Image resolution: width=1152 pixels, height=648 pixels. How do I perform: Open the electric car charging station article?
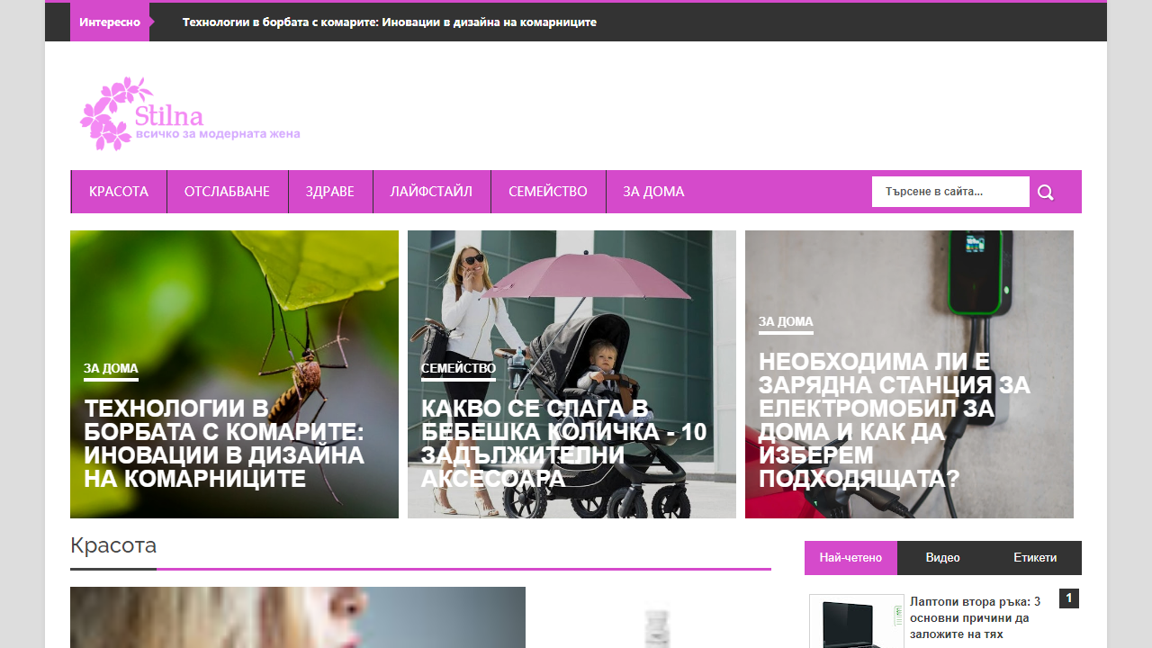click(894, 420)
